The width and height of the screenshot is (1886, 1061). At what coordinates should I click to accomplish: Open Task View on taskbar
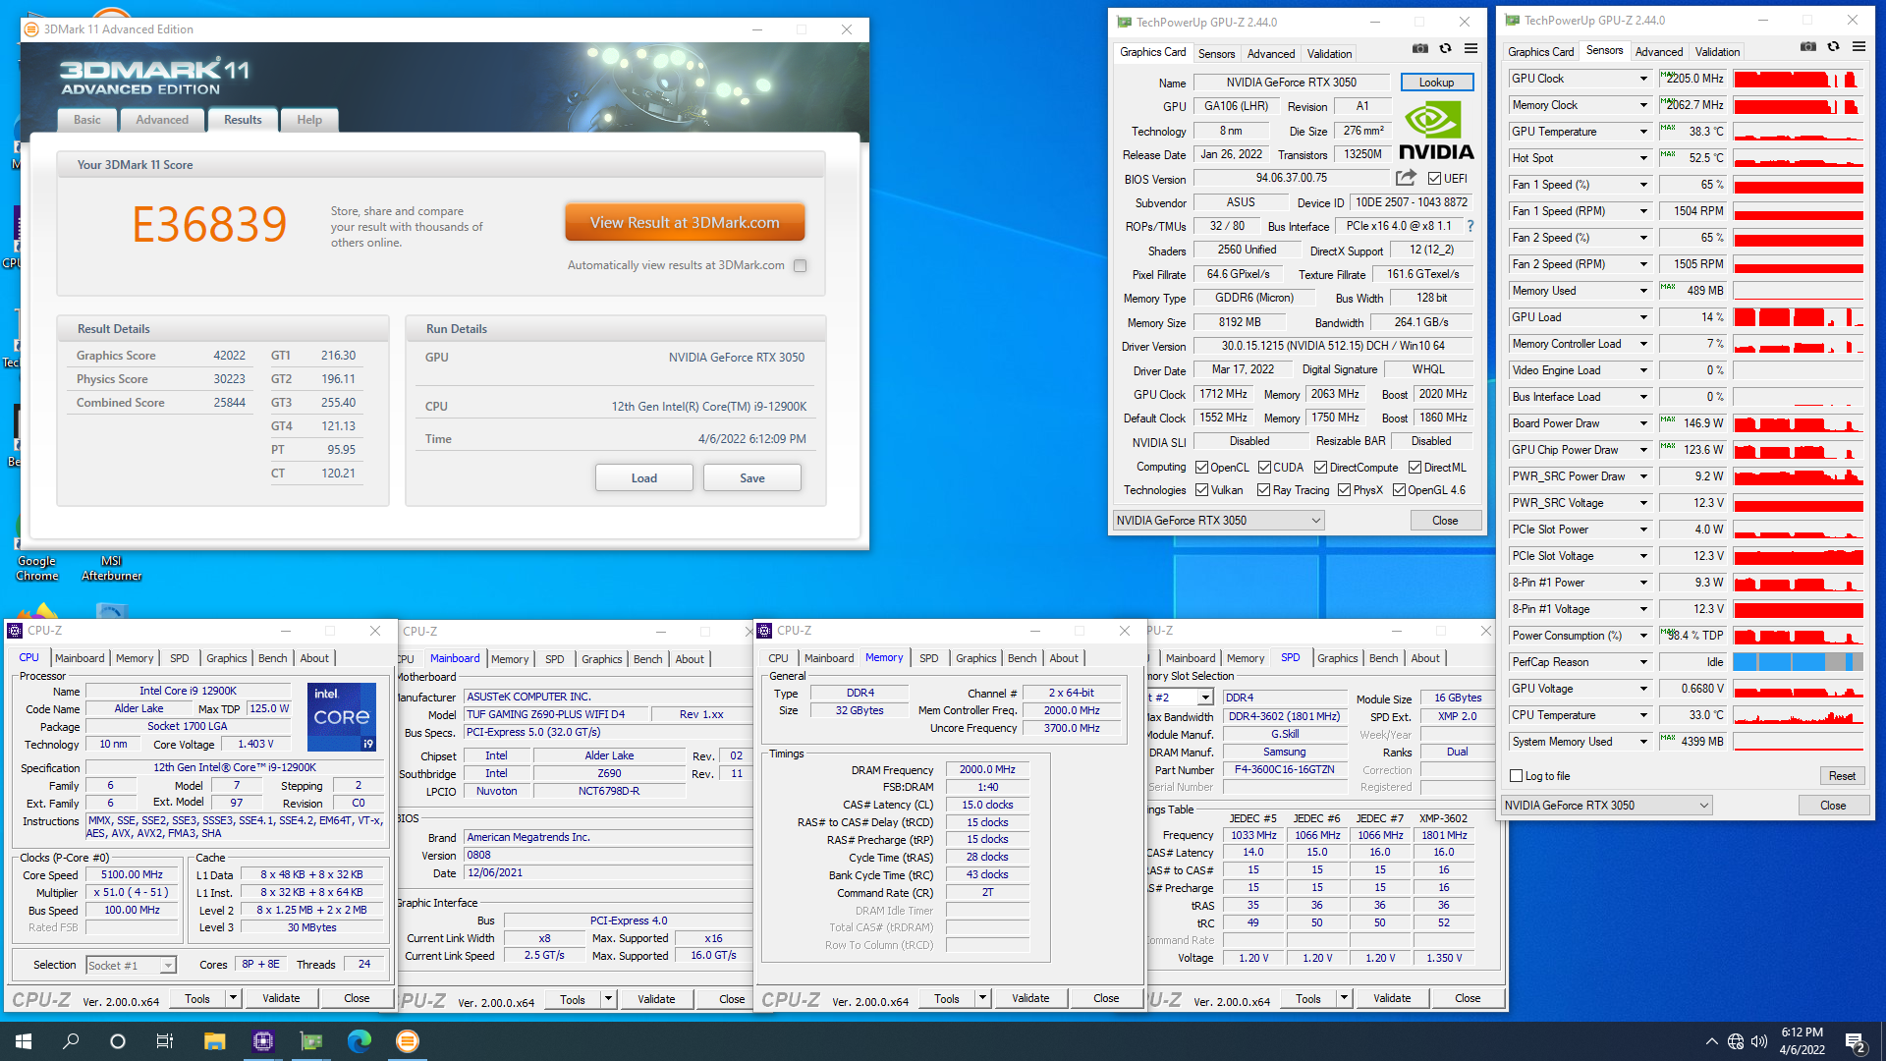click(165, 1041)
